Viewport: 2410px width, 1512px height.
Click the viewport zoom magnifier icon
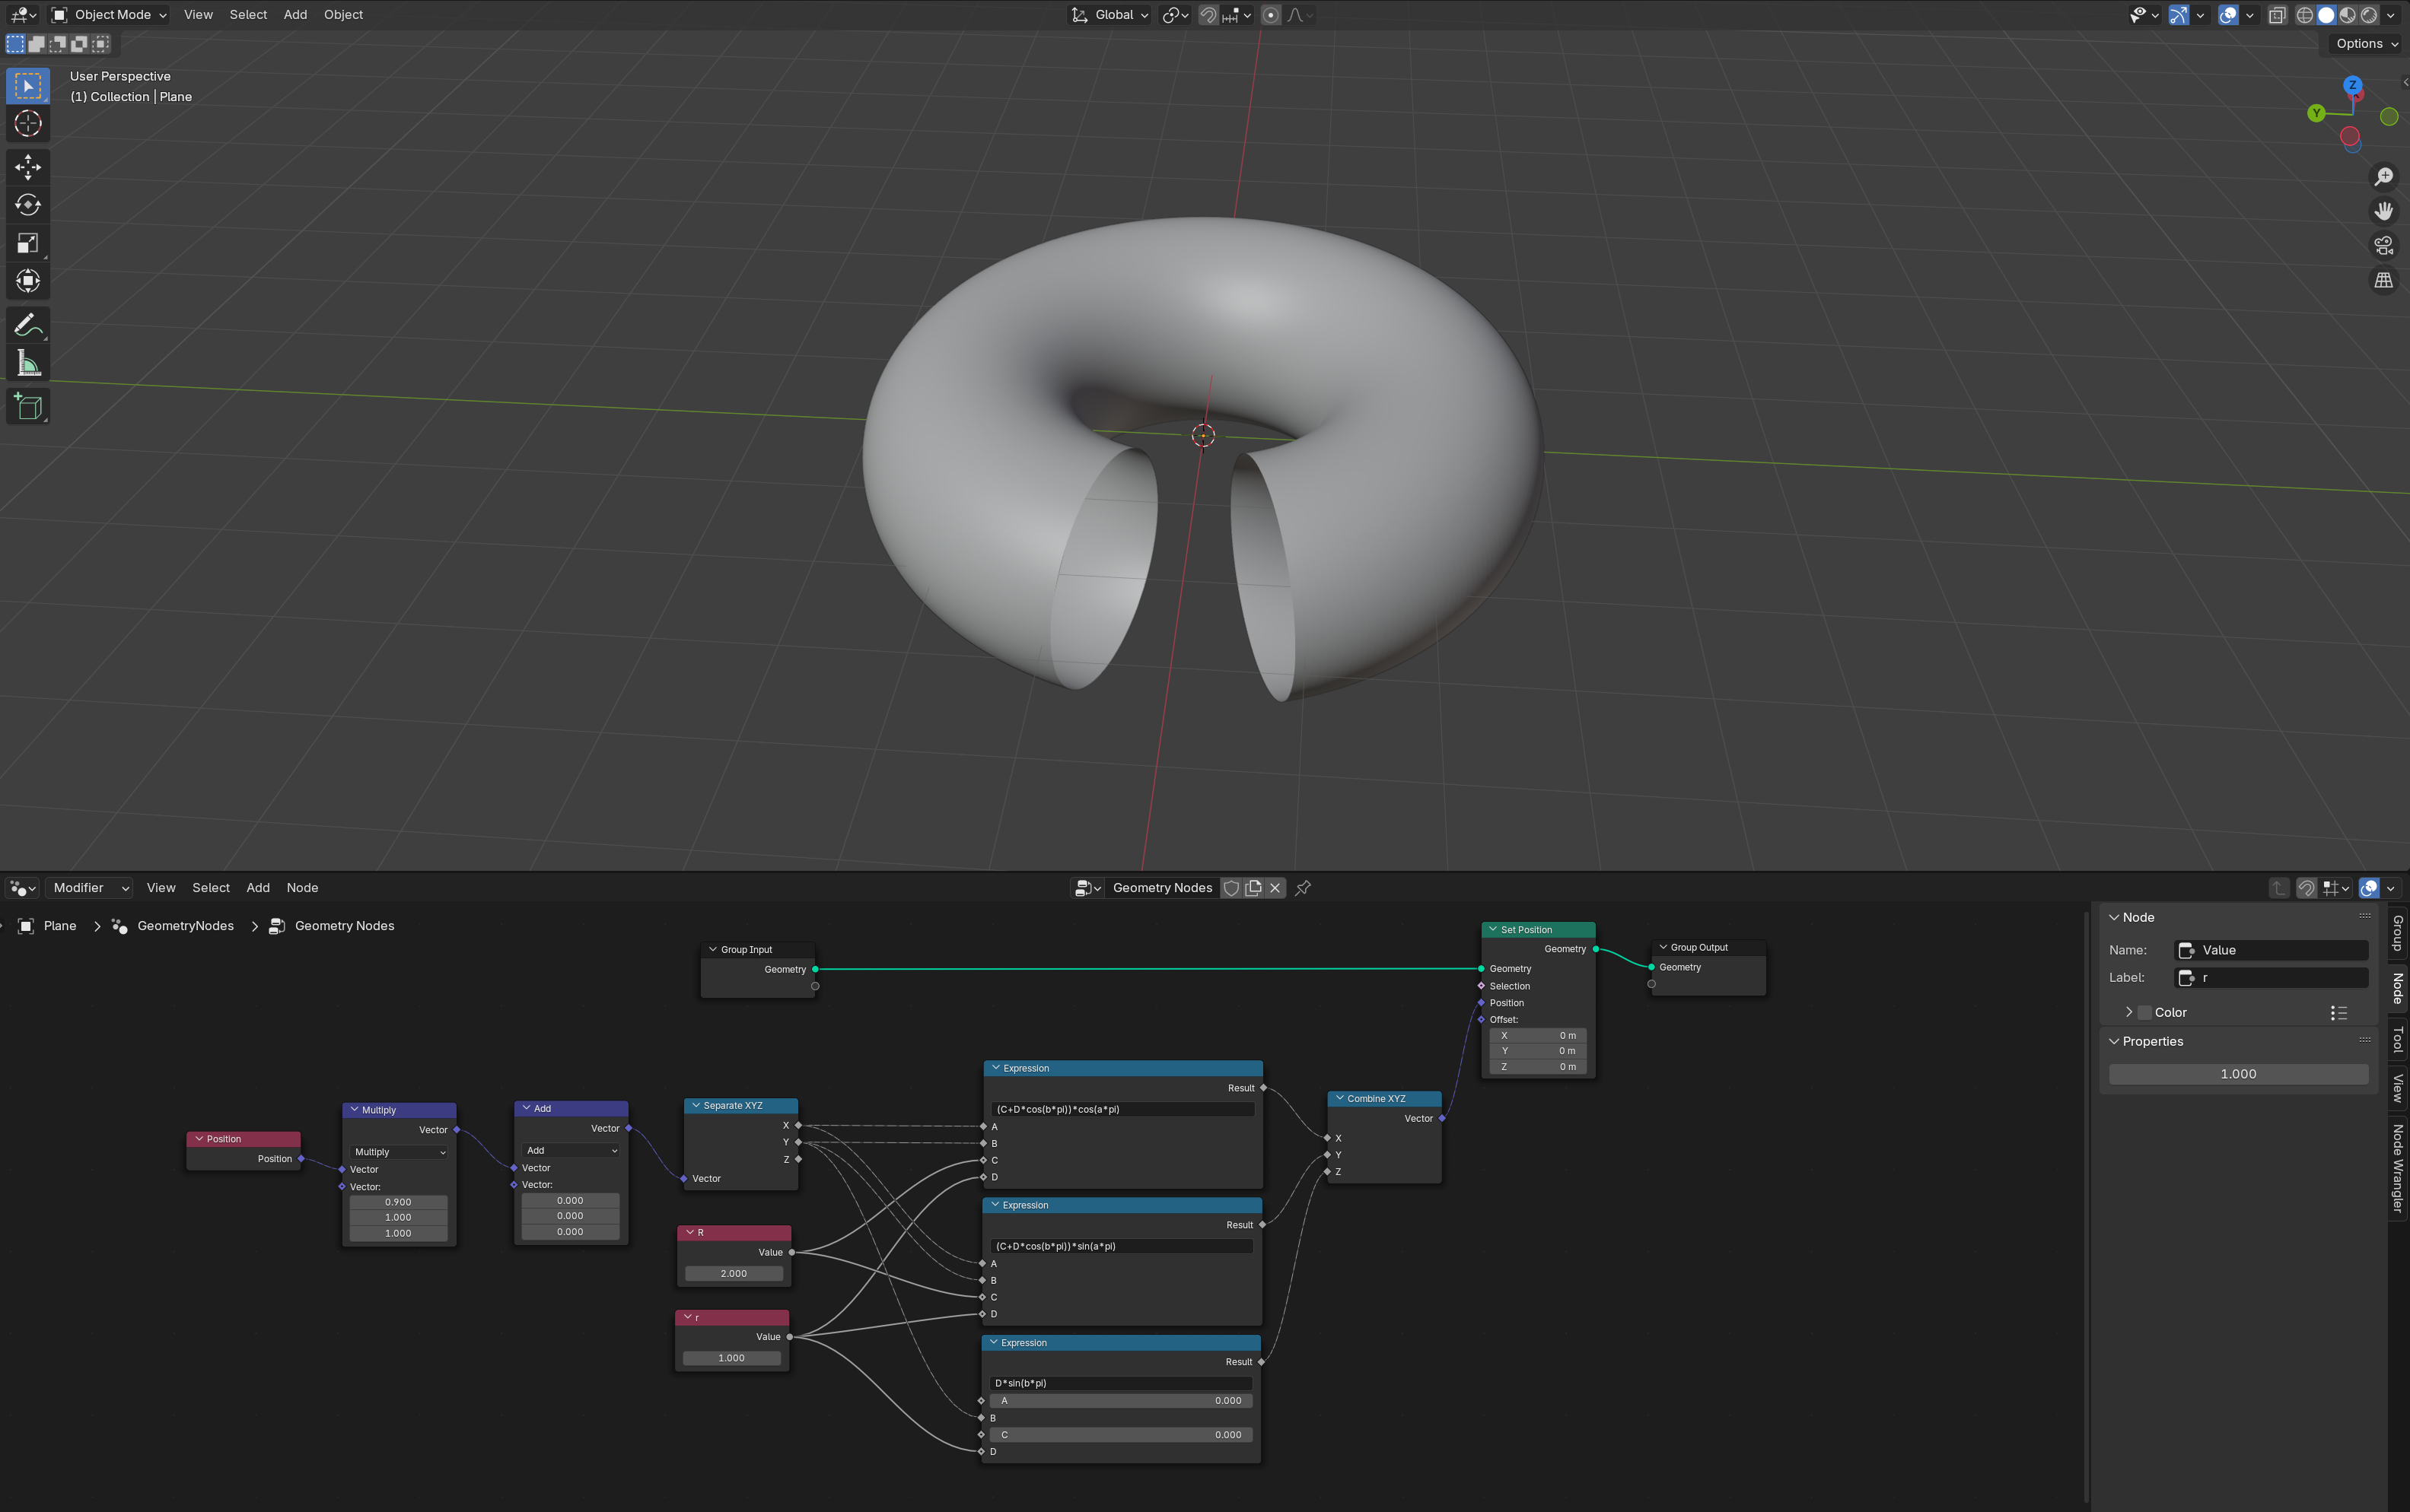point(2384,177)
